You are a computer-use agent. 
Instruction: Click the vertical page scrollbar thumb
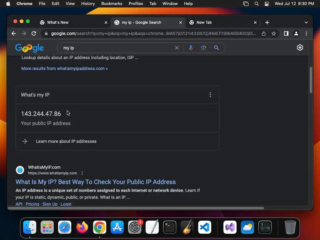(x=311, y=80)
